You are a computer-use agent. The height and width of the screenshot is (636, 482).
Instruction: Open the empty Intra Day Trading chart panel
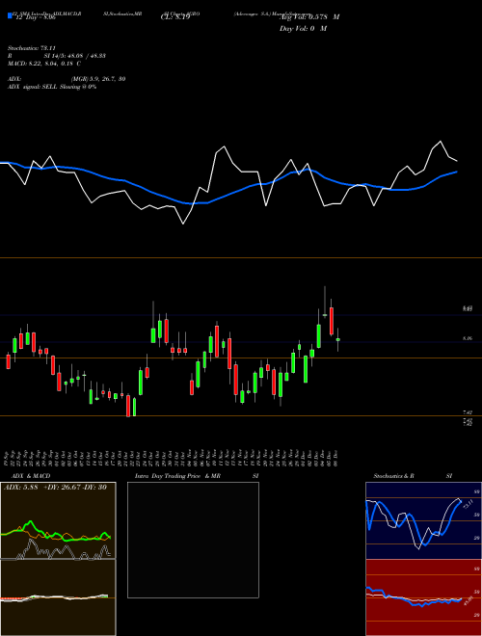193,540
